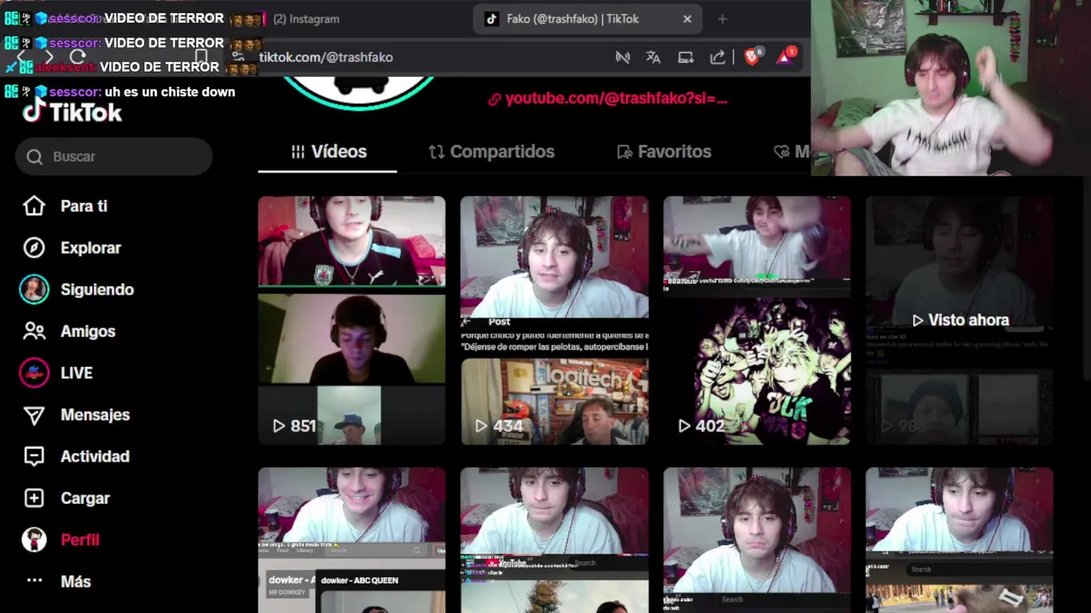Open the Más three-dots icon
The width and height of the screenshot is (1091, 613).
(34, 581)
